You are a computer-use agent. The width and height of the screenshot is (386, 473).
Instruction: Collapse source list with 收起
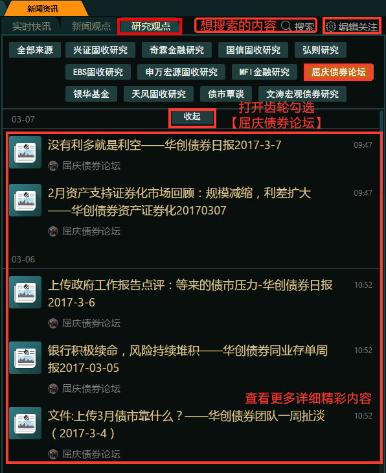pos(192,117)
